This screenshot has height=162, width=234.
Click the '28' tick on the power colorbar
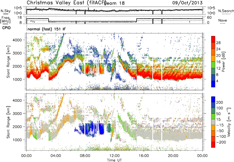tap(218, 43)
